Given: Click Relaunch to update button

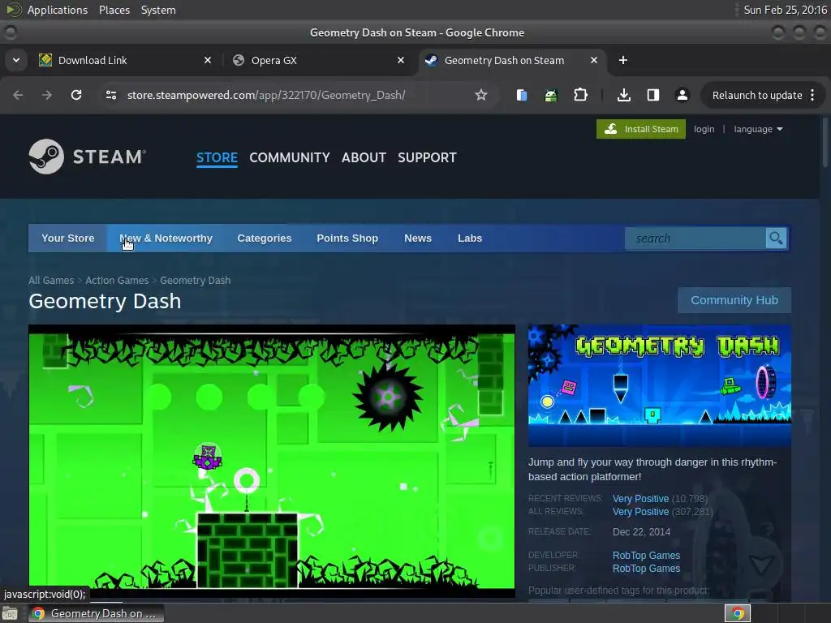Looking at the screenshot, I should pos(757,96).
